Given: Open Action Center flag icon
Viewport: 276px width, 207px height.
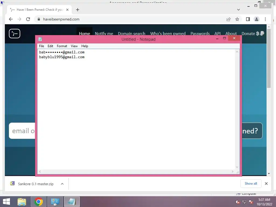Looking at the screenshot, I should [251, 202].
